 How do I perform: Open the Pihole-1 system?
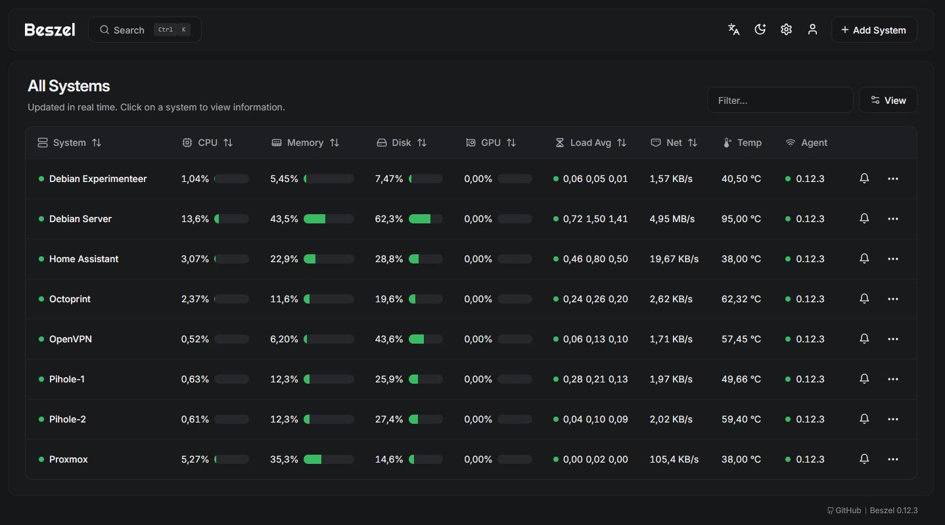[x=67, y=379]
